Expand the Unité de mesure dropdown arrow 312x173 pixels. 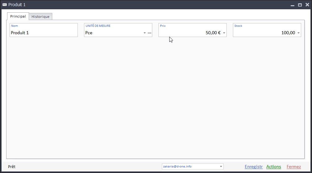coord(145,33)
